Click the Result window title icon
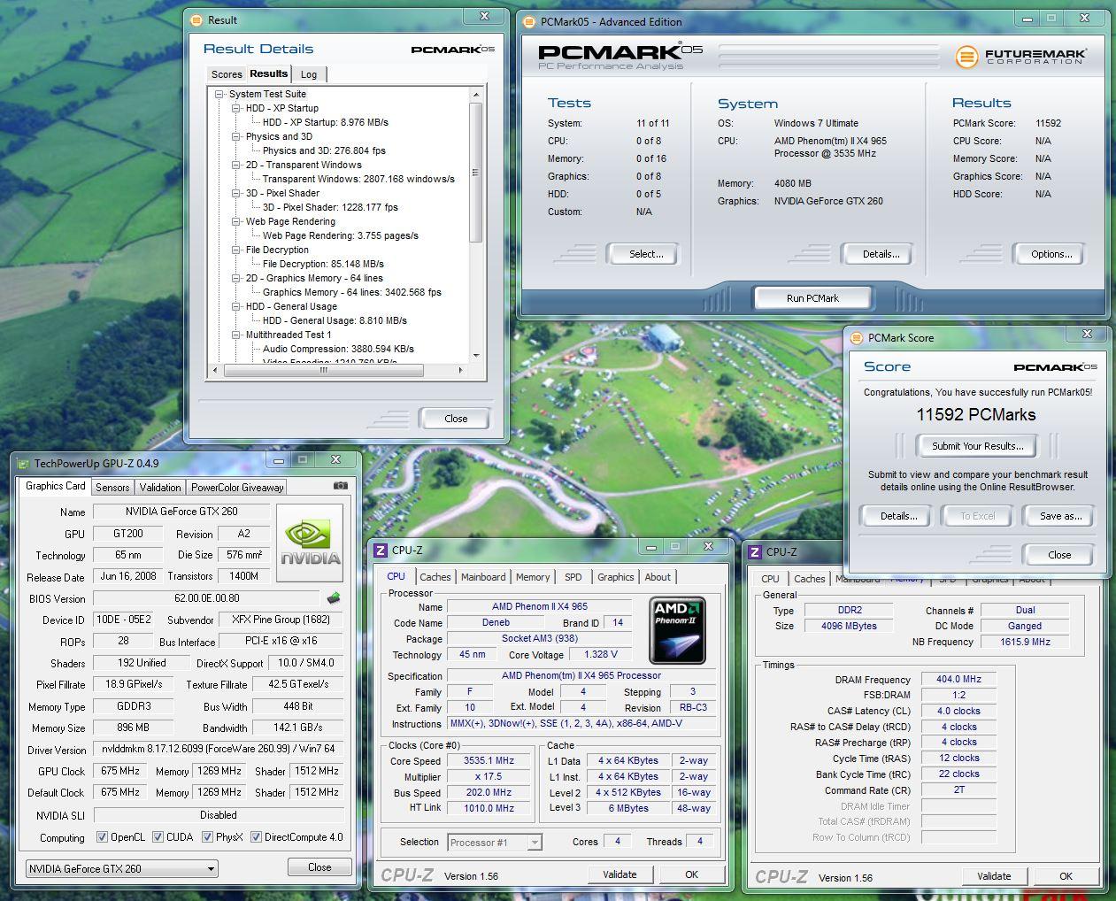The image size is (1116, 901). pyautogui.click(x=197, y=19)
